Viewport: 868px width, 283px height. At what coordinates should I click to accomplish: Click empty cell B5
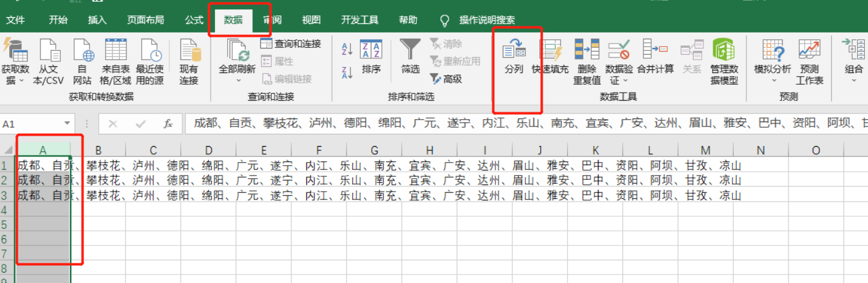click(98, 224)
